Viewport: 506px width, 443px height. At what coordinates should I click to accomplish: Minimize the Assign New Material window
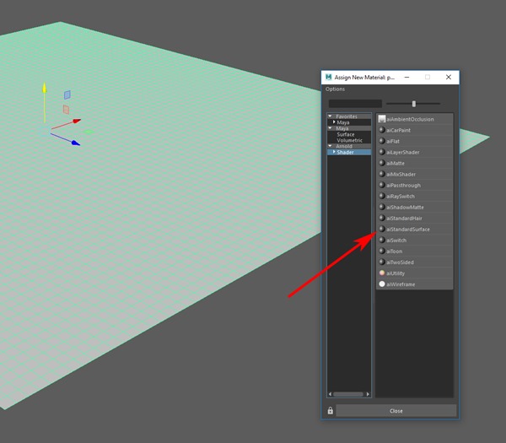[x=407, y=77]
